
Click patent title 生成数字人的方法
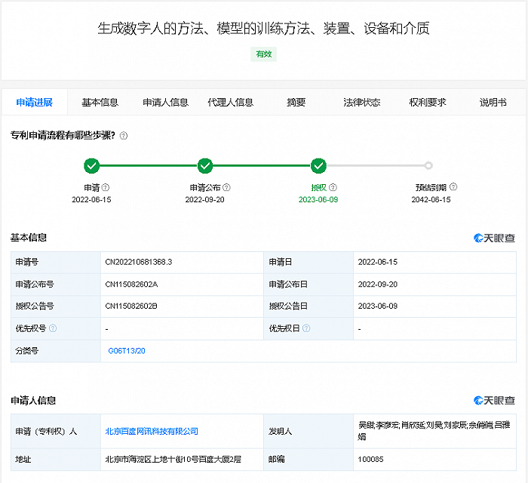264,29
